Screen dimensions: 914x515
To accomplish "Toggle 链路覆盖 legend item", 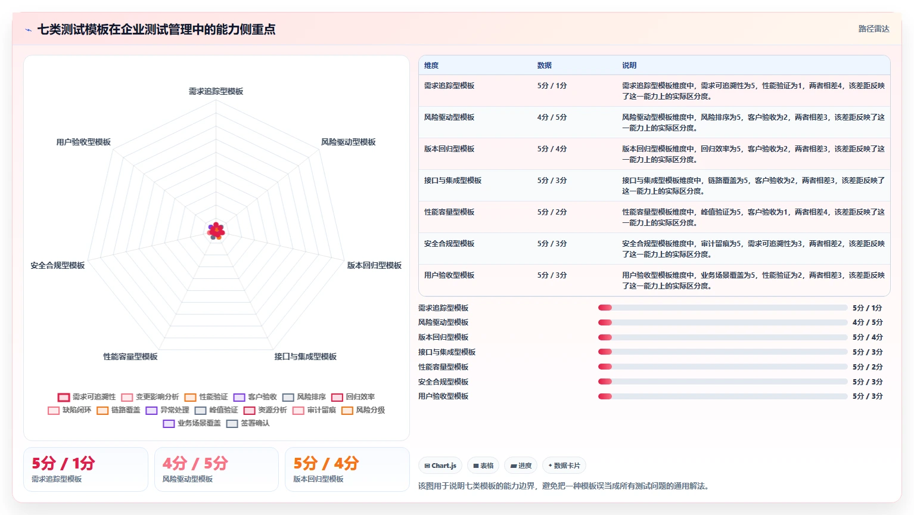I will pyautogui.click(x=119, y=410).
